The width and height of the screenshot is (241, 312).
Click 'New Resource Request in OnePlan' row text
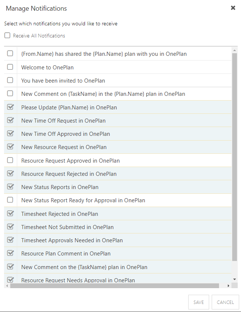64,147
